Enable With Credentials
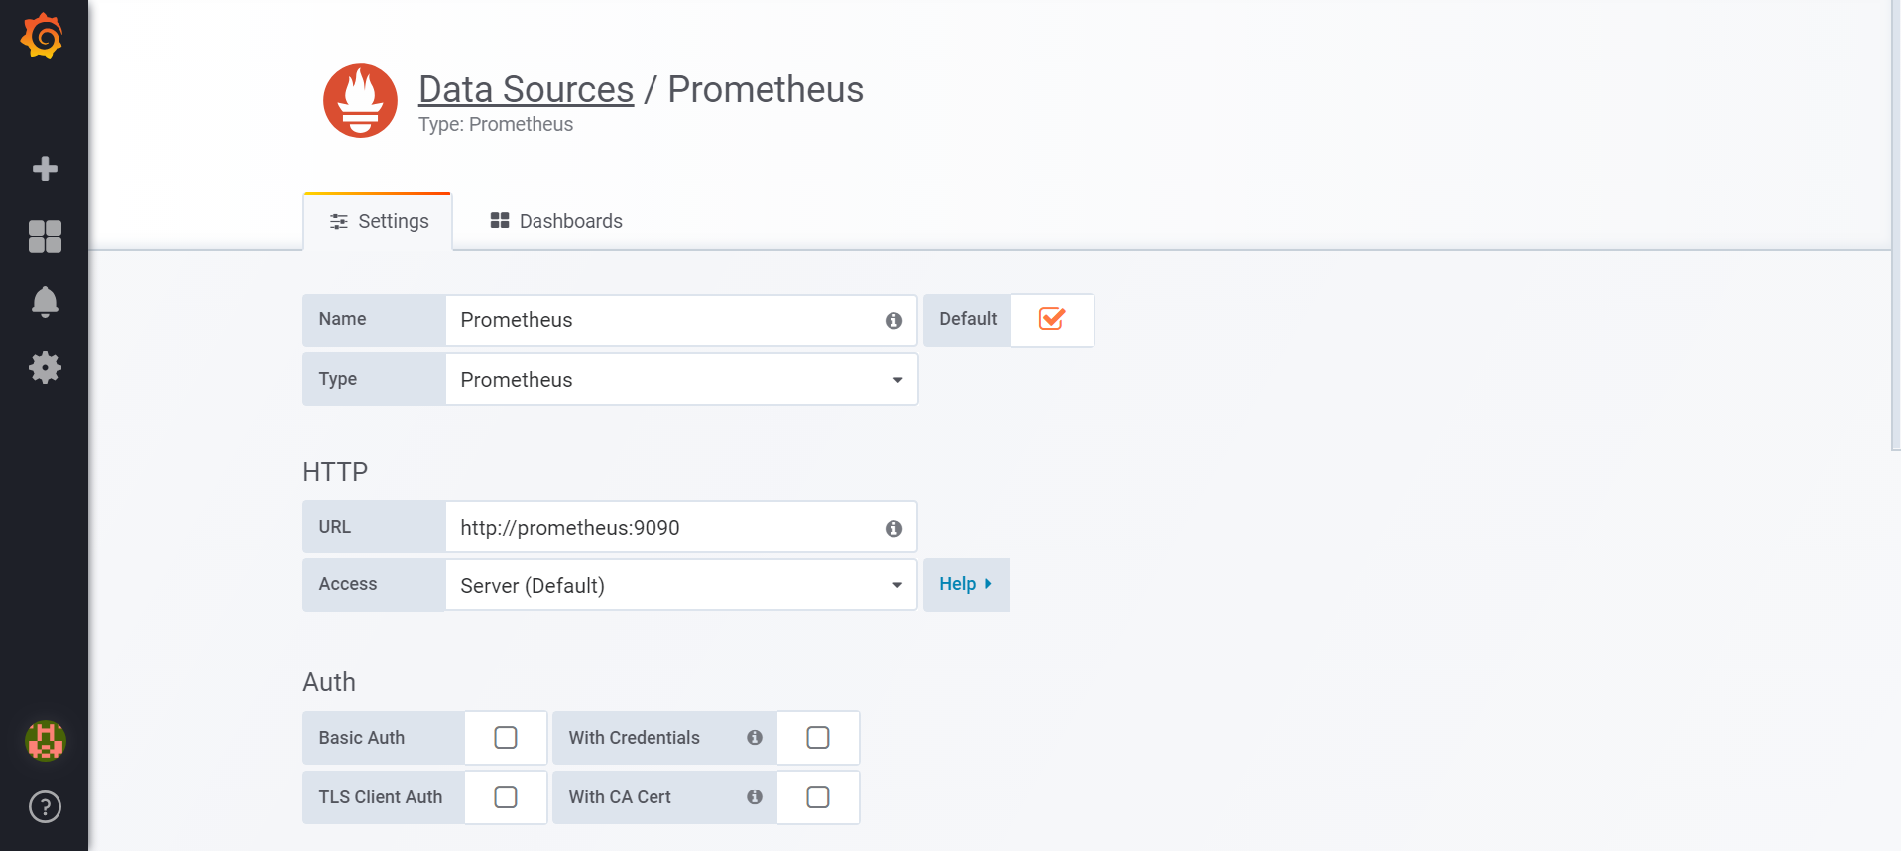1901x851 pixels. point(817,737)
